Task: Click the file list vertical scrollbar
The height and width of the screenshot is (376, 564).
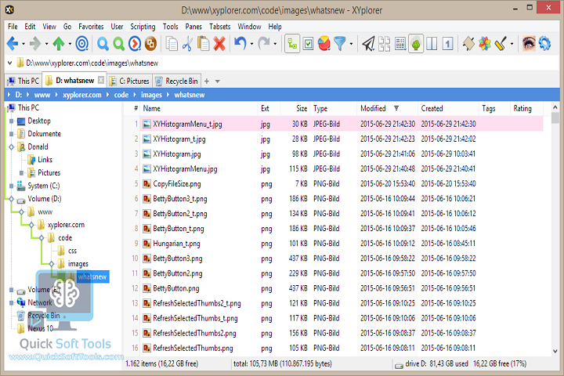Action: (x=555, y=229)
